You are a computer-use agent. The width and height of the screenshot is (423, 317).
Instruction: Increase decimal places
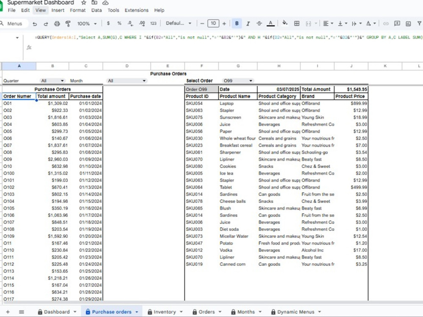141,23
